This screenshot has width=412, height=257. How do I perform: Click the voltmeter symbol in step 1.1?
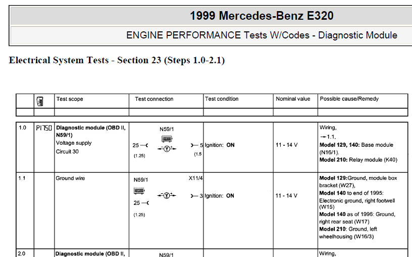tap(167, 195)
